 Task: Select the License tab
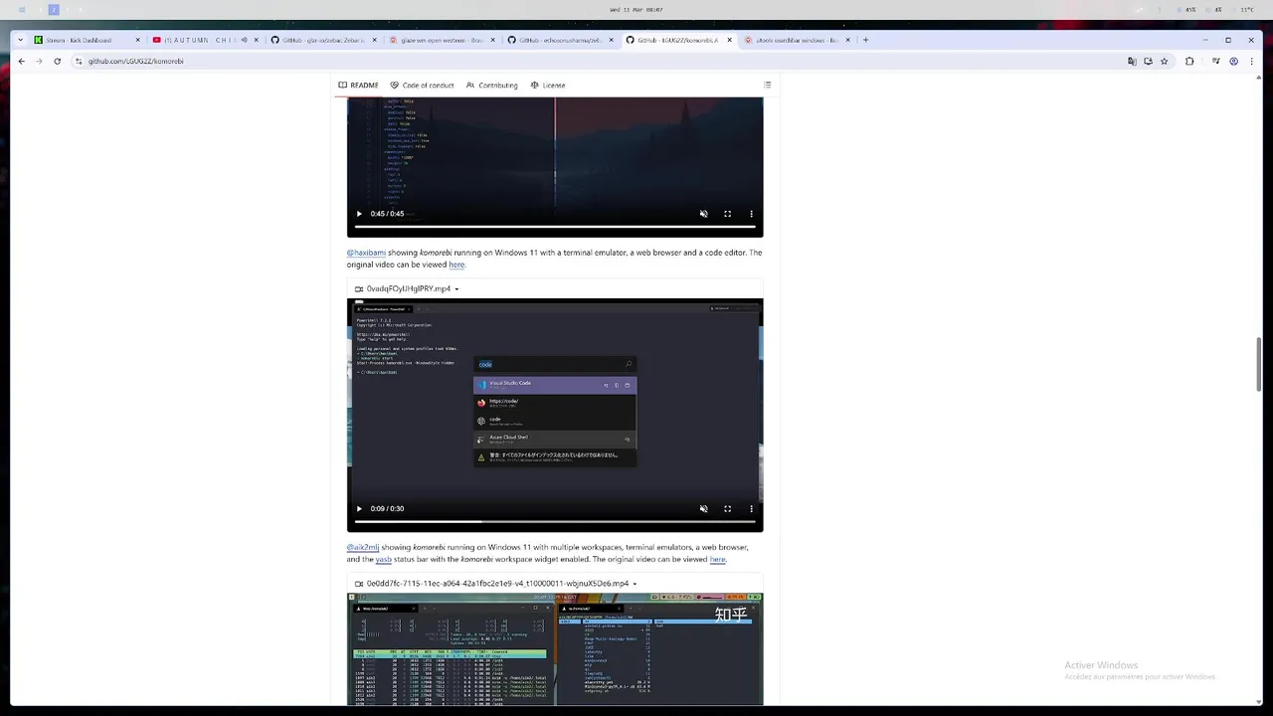[x=548, y=86]
